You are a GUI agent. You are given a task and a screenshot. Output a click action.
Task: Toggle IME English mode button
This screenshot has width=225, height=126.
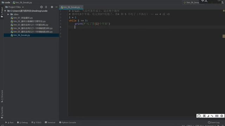pos(204,116)
